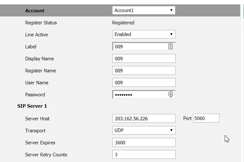Click the Register Status label
This screenshot has width=244, height=162.
click(41, 23)
